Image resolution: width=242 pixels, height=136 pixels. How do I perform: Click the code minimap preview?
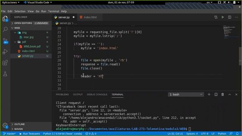coord(231,32)
